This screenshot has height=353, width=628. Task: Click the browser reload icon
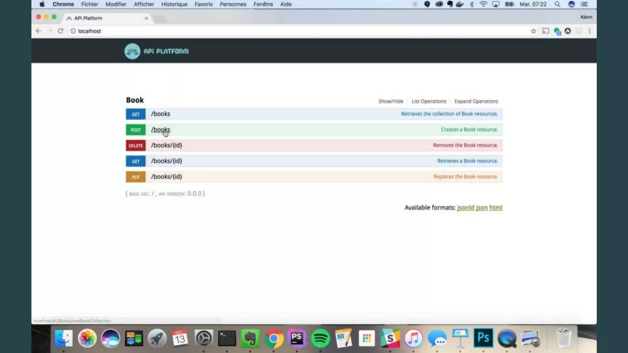pos(60,31)
